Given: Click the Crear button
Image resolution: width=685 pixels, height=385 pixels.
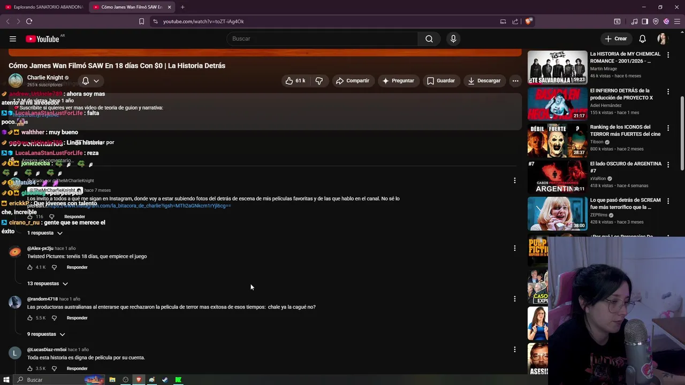Looking at the screenshot, I should pos(615,38).
